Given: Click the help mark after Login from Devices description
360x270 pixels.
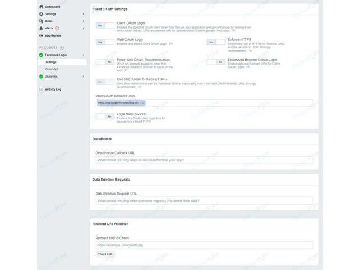Looking at the screenshot, I should pyautogui.click(x=149, y=121).
